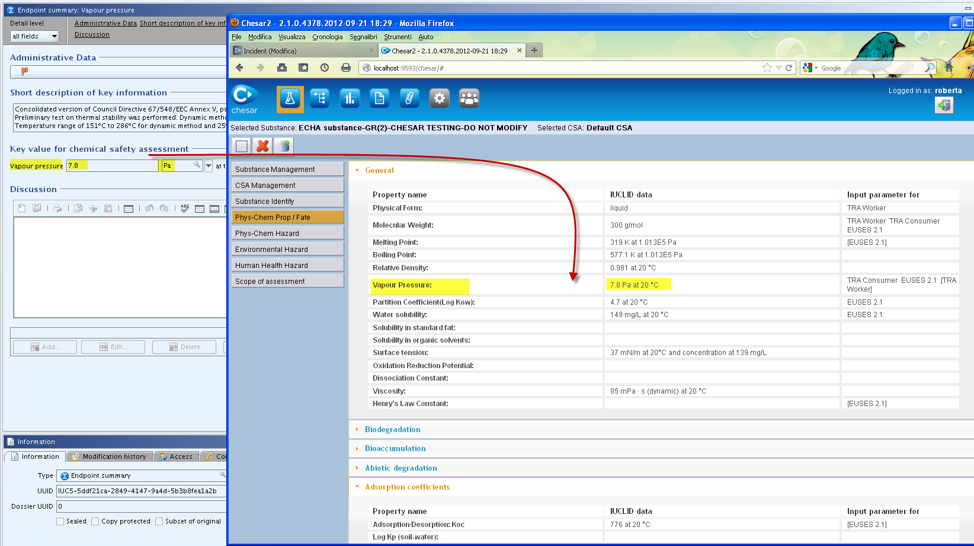
Task: Tick the Subset of original checkbox
Action: [159, 522]
